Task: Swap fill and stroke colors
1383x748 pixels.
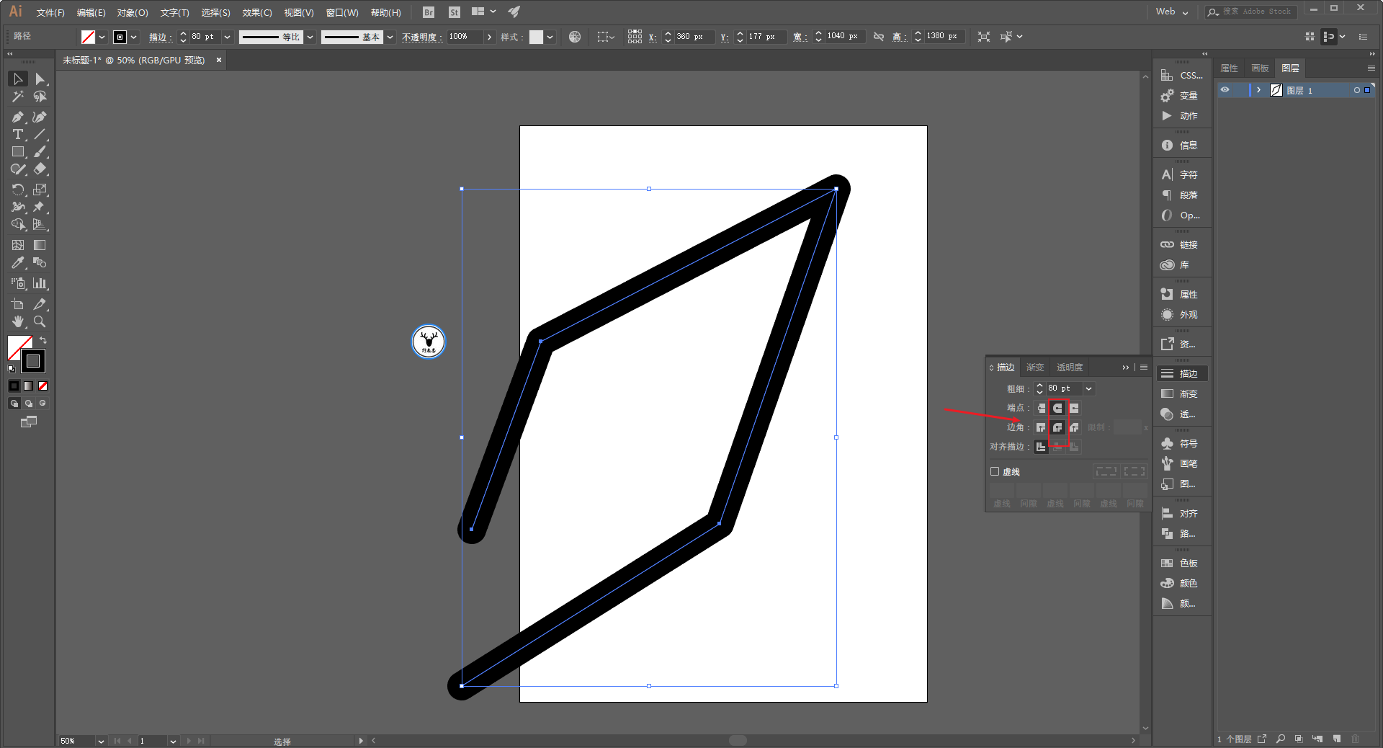Action: pos(43,340)
